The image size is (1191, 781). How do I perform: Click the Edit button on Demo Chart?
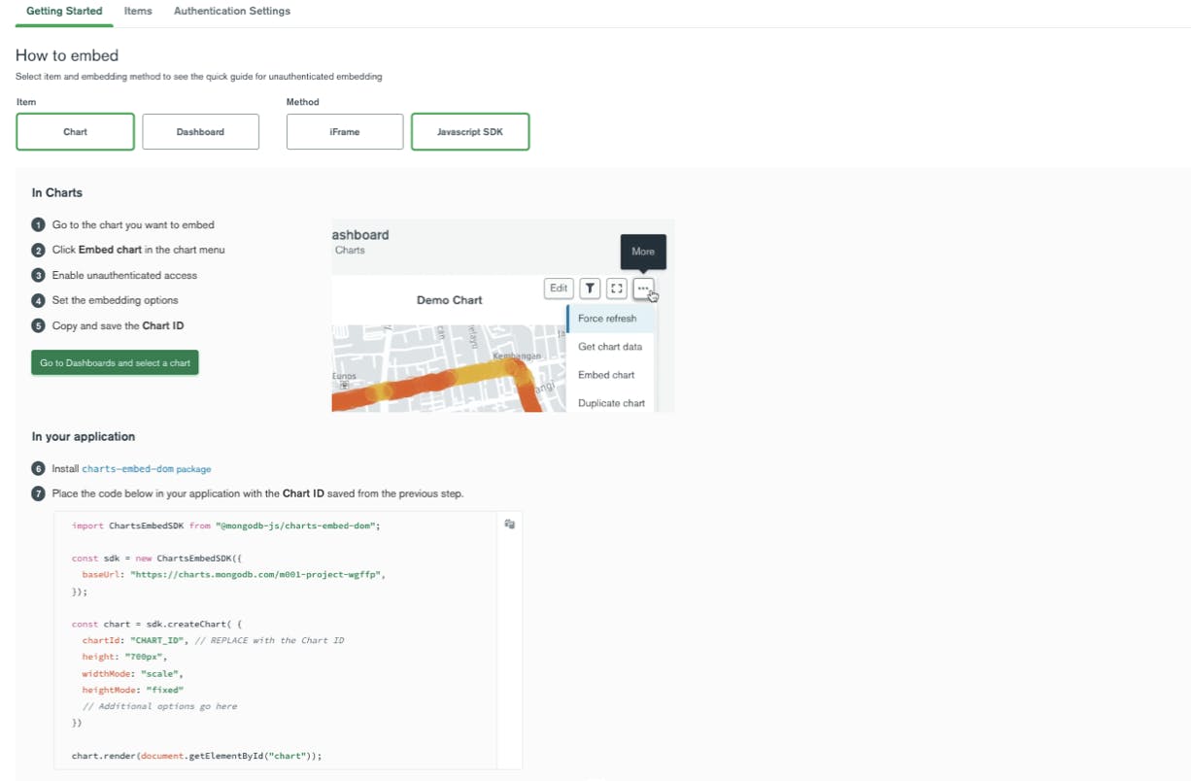click(559, 288)
